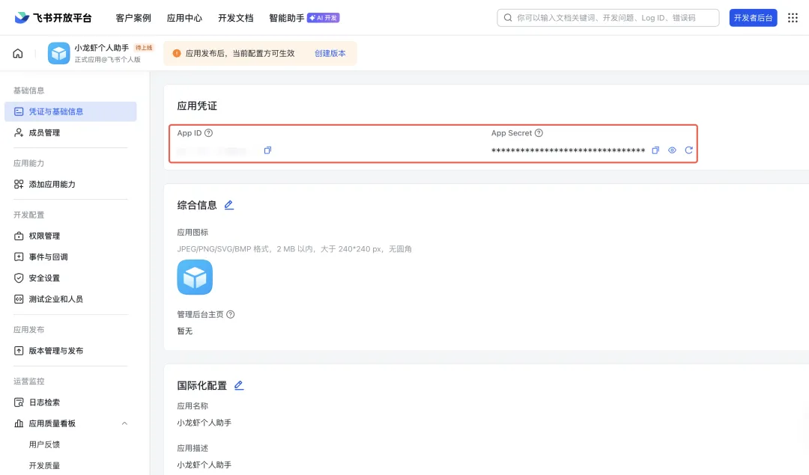Click the 应用凭证 section heading
The width and height of the screenshot is (809, 475).
click(x=197, y=105)
